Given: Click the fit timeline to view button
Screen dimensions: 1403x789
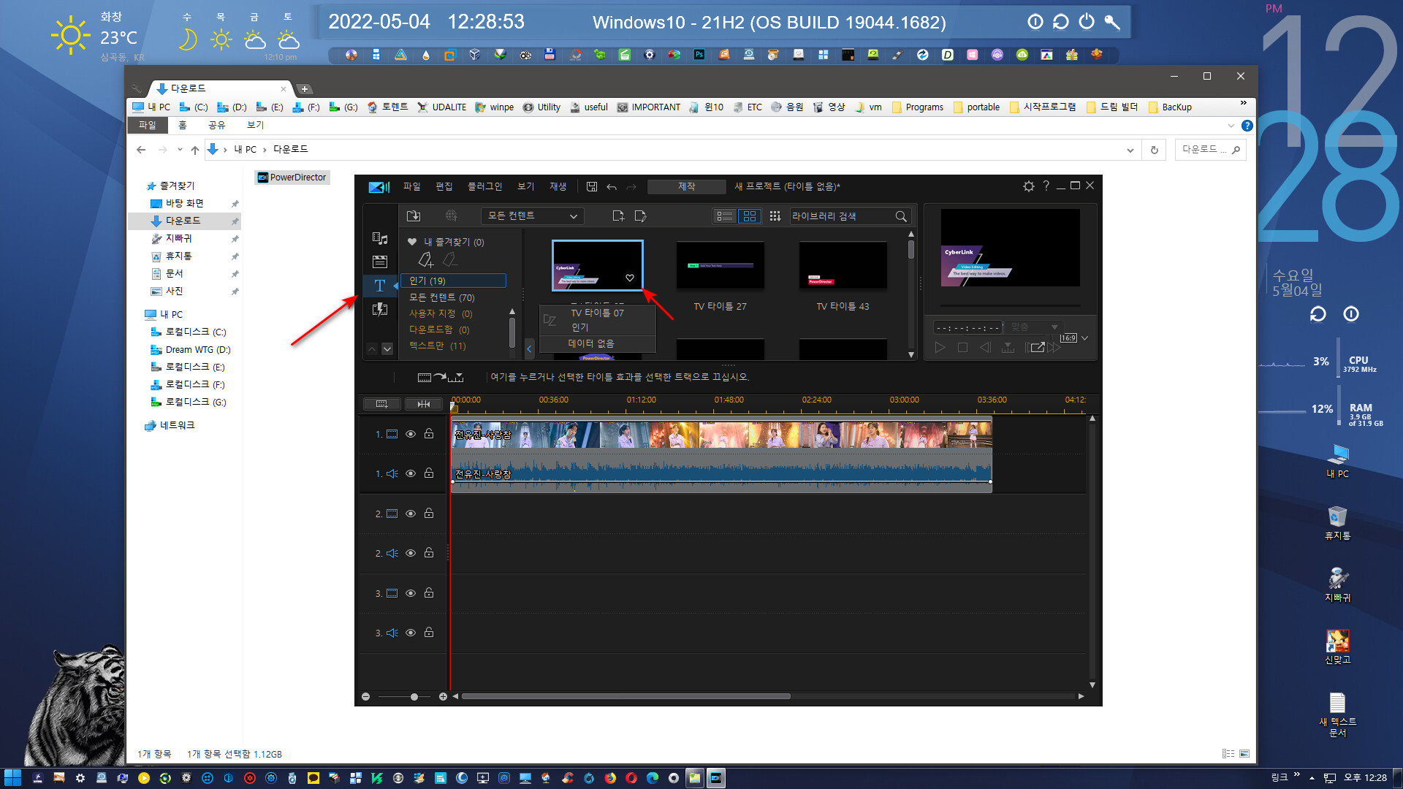Looking at the screenshot, I should [x=424, y=403].
